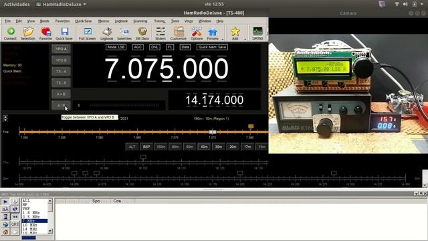Open the Logbook toolbar icon
This screenshot has height=241, width=428.
(x=107, y=33)
